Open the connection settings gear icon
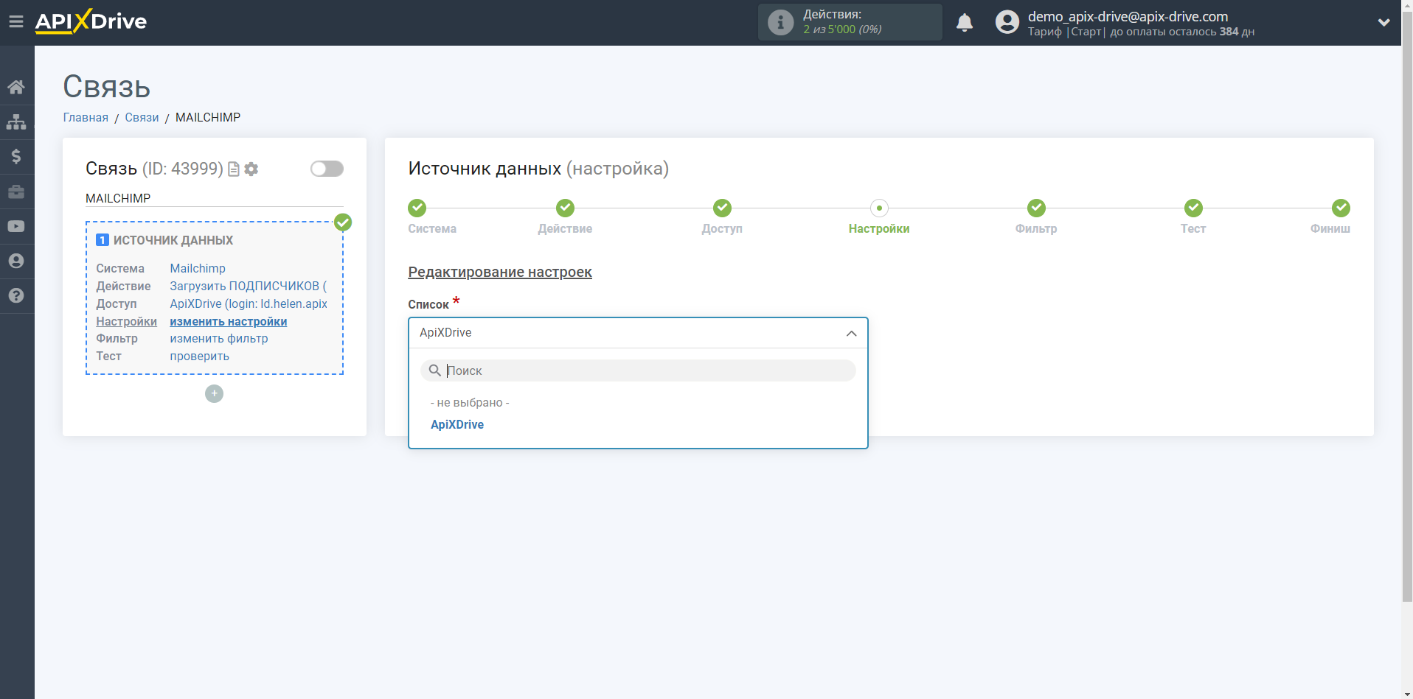 (x=251, y=169)
